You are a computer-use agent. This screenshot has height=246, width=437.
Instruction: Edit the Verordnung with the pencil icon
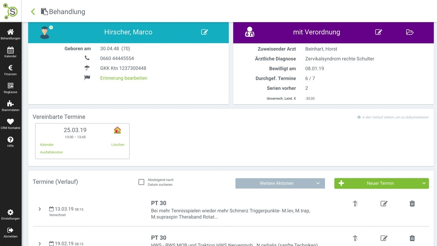coord(378,32)
